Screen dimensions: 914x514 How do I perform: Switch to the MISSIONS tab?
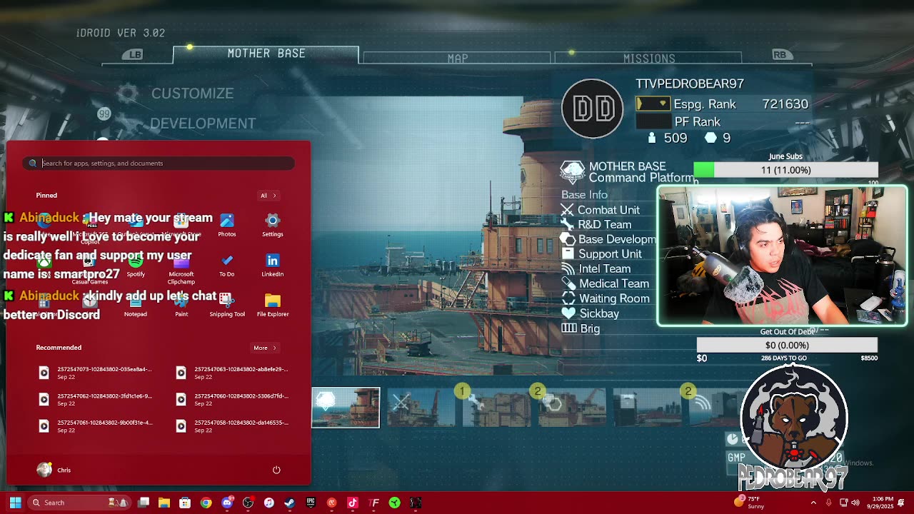[649, 58]
